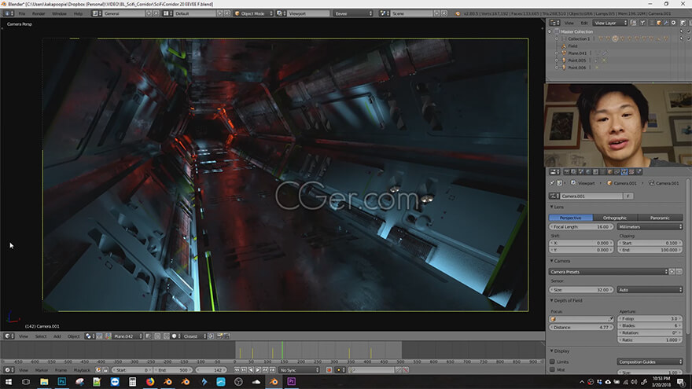Click the Clipping End value field
Image resolution: width=692 pixels, height=389 pixels.
coord(650,250)
